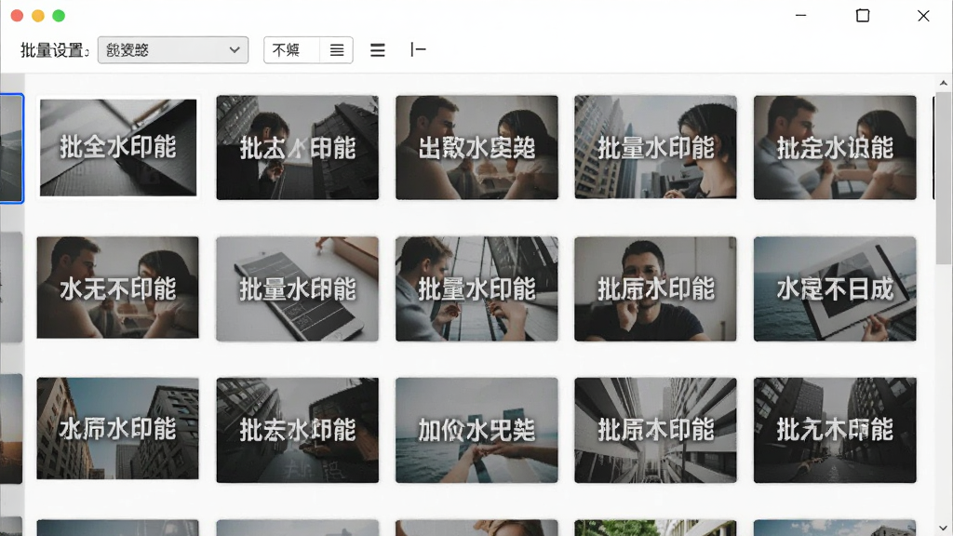Click the '不' text segment button

click(x=291, y=50)
